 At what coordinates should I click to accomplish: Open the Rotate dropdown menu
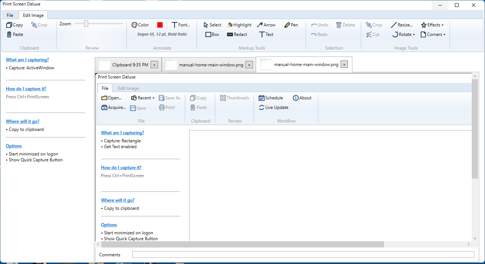pyautogui.click(x=403, y=34)
